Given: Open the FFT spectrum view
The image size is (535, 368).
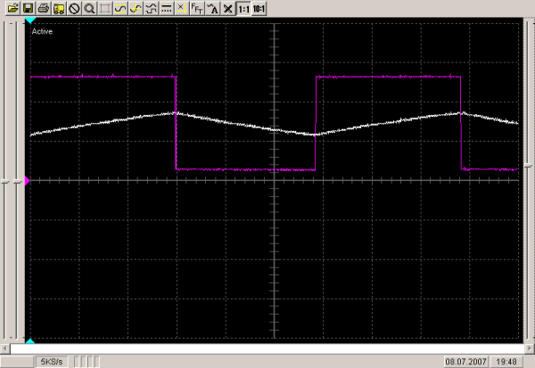Looking at the screenshot, I should [196, 8].
